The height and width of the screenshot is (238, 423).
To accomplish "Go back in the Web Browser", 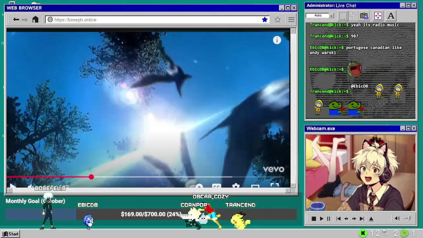I will point(16,20).
